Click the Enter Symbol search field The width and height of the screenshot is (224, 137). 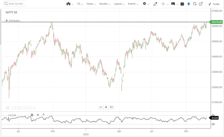(x=14, y=4)
